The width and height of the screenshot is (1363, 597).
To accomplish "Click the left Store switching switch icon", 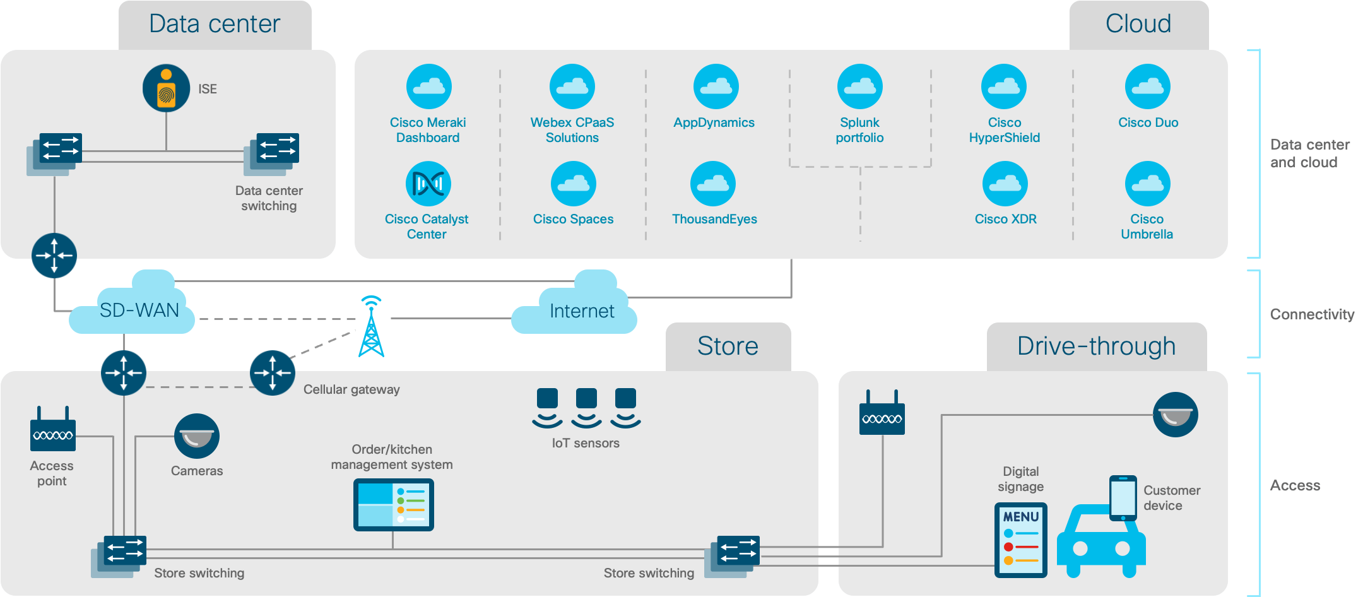I will pyautogui.click(x=119, y=557).
